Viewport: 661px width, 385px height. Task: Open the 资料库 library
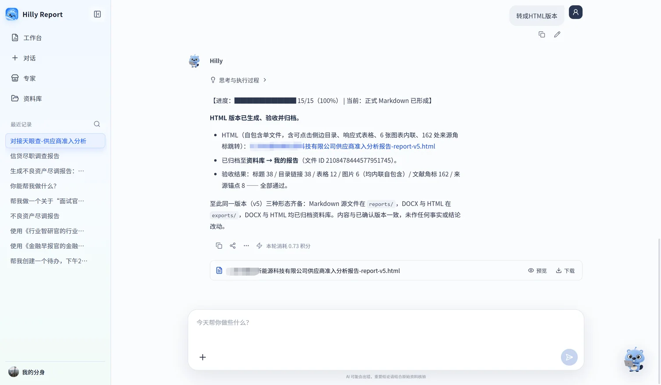(55, 98)
